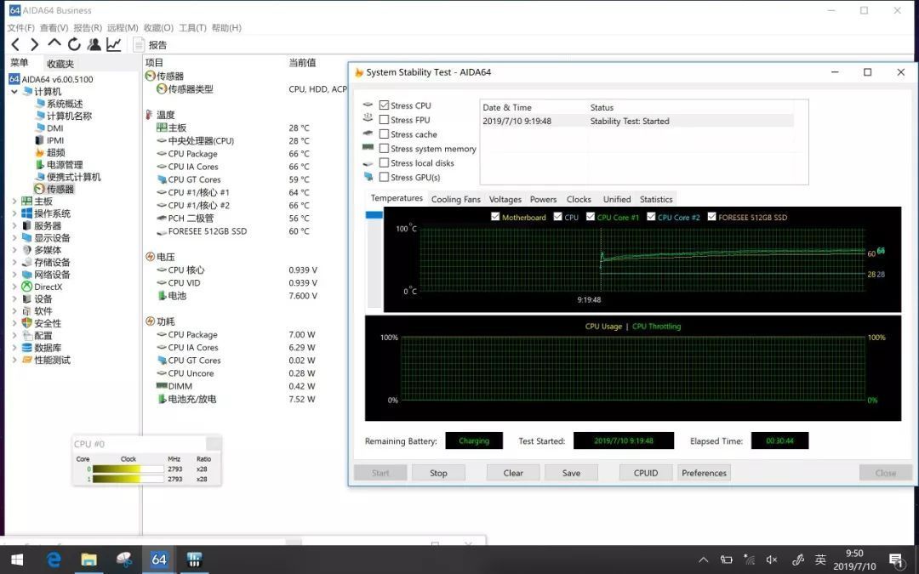The height and width of the screenshot is (574, 919).
Task: Click the 英 input language indicator
Action: coord(820,560)
